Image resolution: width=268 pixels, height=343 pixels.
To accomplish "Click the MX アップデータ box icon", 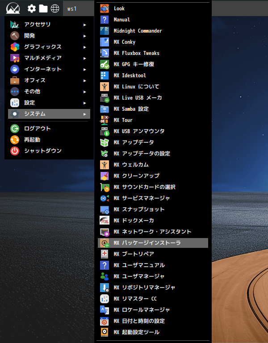I will click(x=105, y=142).
